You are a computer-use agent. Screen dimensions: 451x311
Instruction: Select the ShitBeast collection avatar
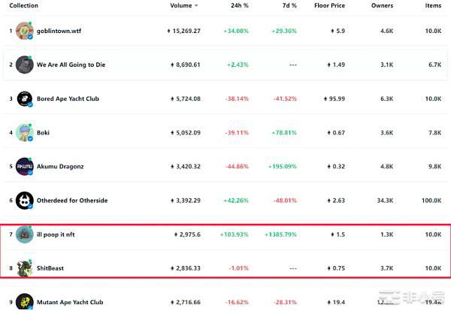pyautogui.click(x=24, y=268)
